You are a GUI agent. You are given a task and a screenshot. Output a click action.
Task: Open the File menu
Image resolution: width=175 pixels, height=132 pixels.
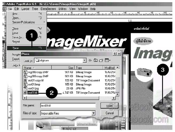pos(10,9)
